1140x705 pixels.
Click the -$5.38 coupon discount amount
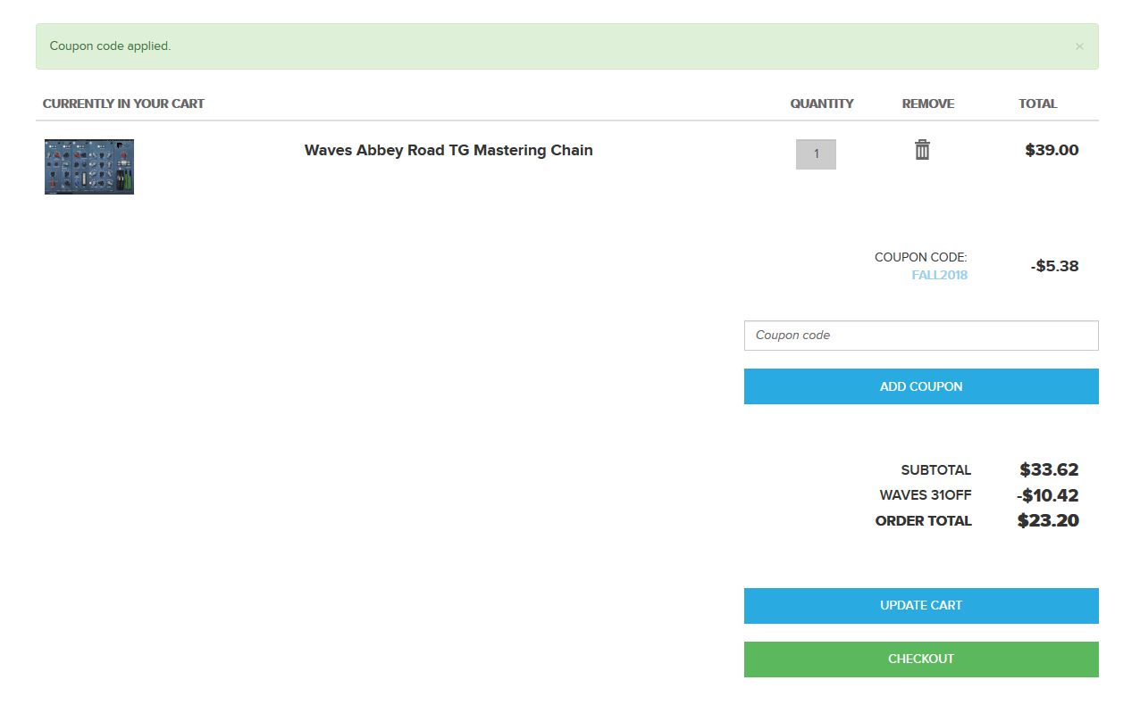1054,266
